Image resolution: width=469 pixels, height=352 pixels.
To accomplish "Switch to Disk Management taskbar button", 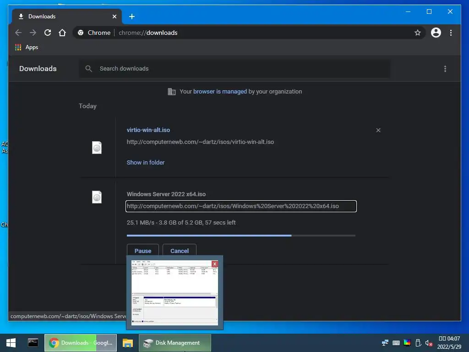I will pyautogui.click(x=175, y=343).
